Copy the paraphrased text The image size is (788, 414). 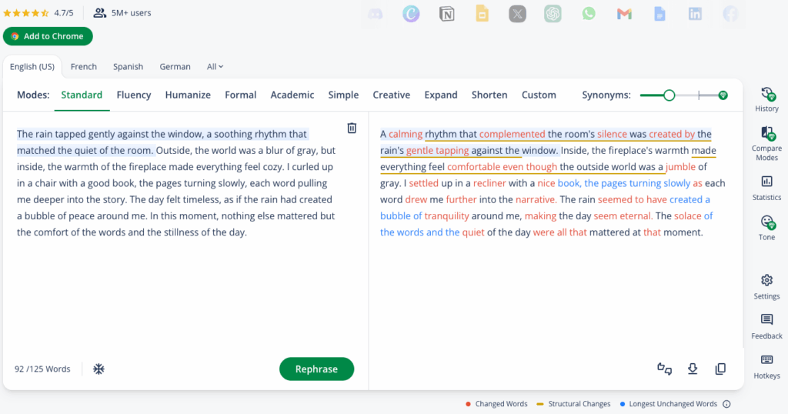coord(720,369)
